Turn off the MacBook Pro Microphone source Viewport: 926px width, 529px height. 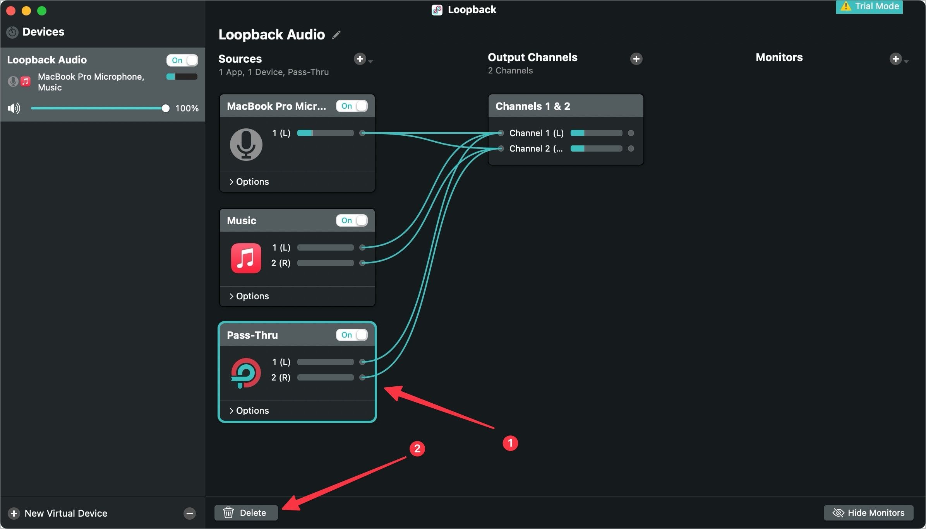coord(352,106)
